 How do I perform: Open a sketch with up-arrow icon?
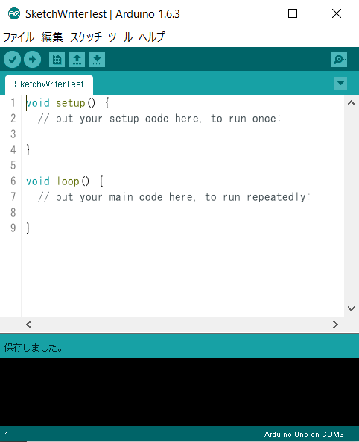(x=77, y=59)
